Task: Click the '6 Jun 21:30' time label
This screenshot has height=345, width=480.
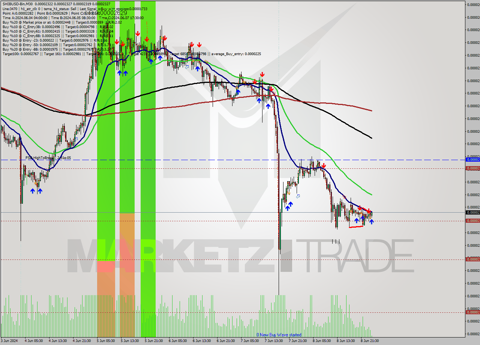Action: point(226,341)
